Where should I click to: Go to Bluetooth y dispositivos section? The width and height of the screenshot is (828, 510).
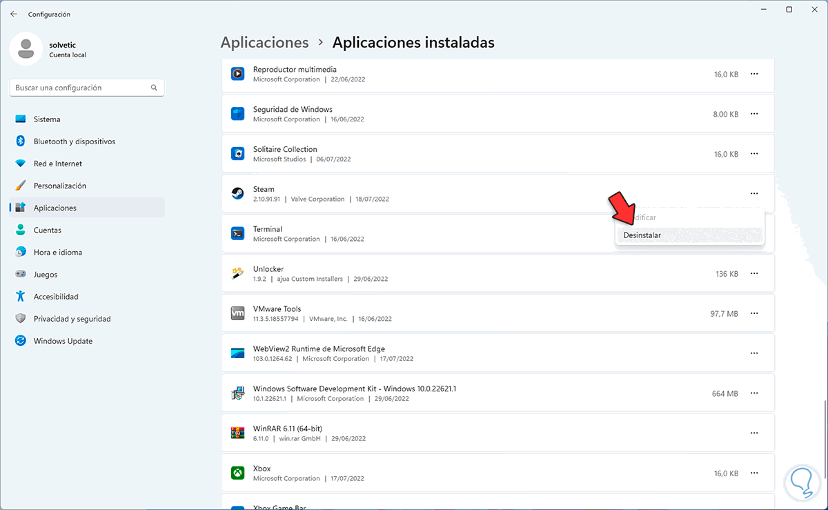pyautogui.click(x=75, y=141)
